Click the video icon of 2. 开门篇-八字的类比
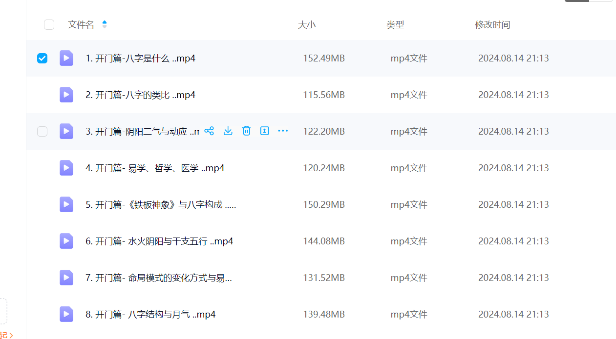 coord(66,95)
